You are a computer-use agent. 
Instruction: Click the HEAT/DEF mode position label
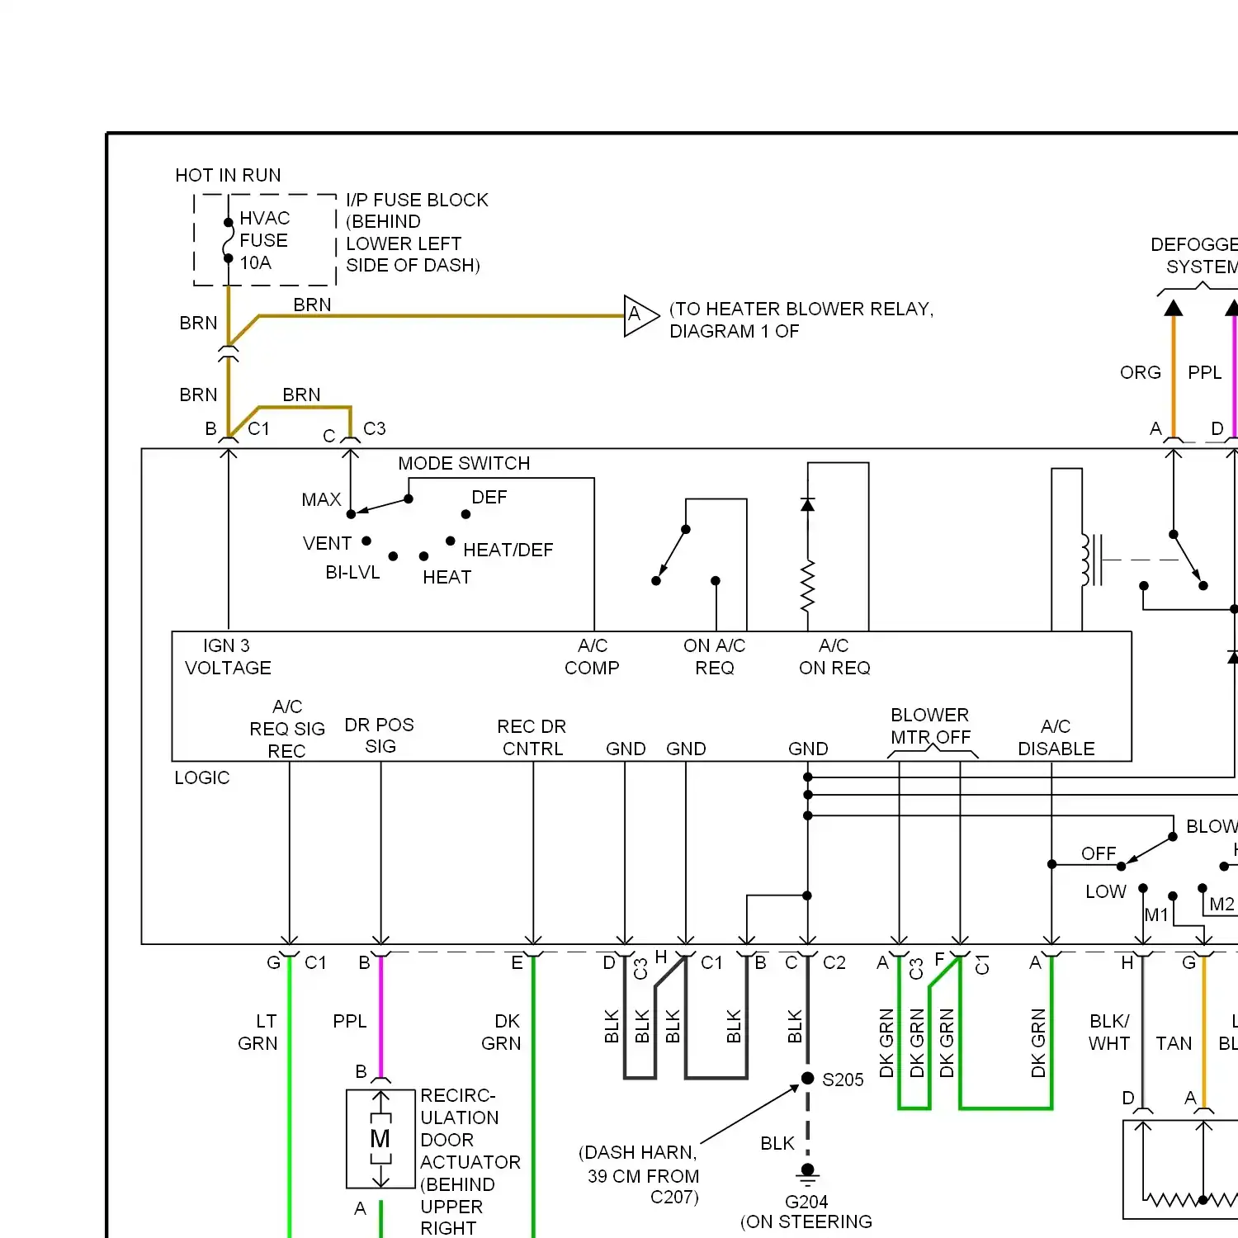(x=508, y=550)
